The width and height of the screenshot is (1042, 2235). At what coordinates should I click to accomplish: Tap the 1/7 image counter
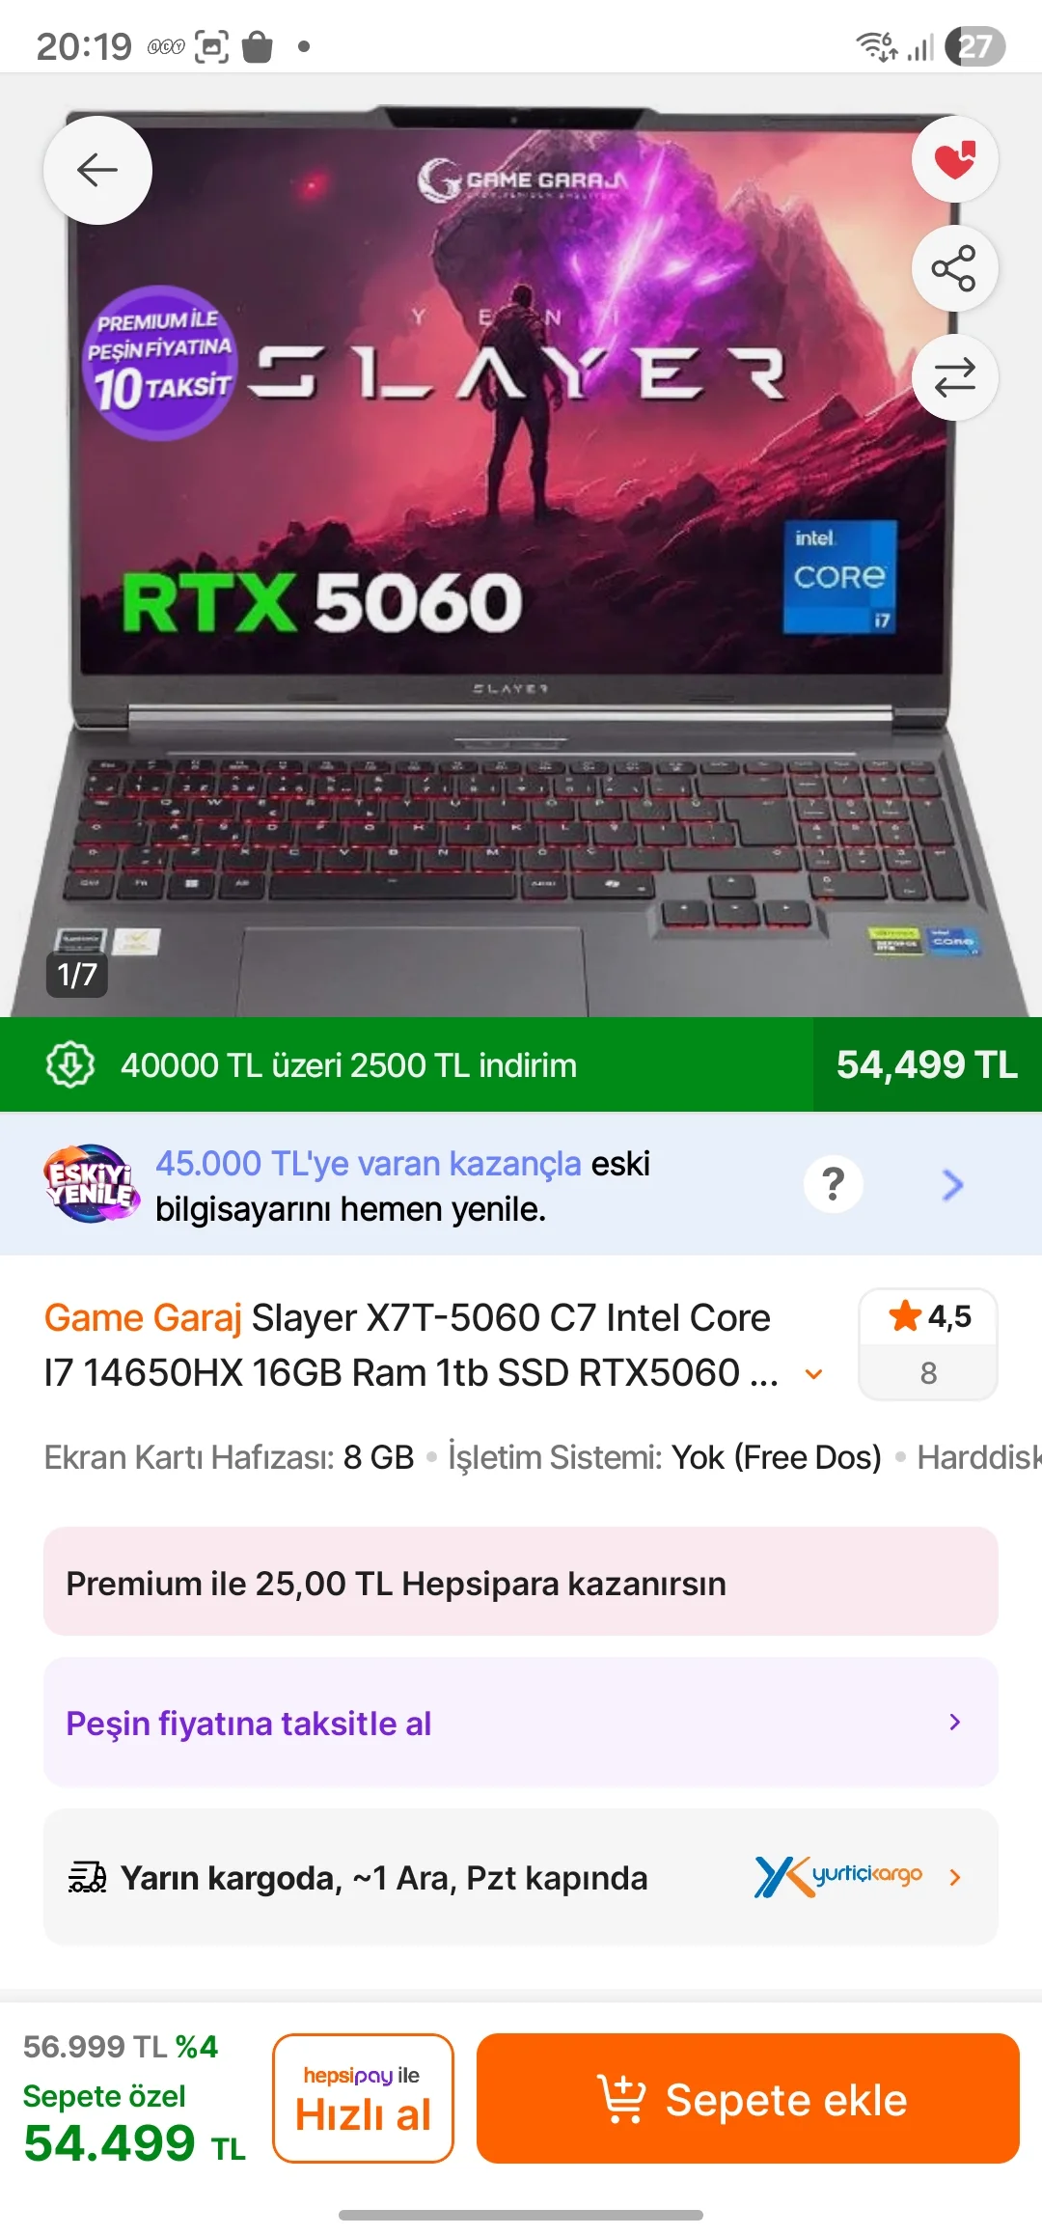(x=76, y=975)
